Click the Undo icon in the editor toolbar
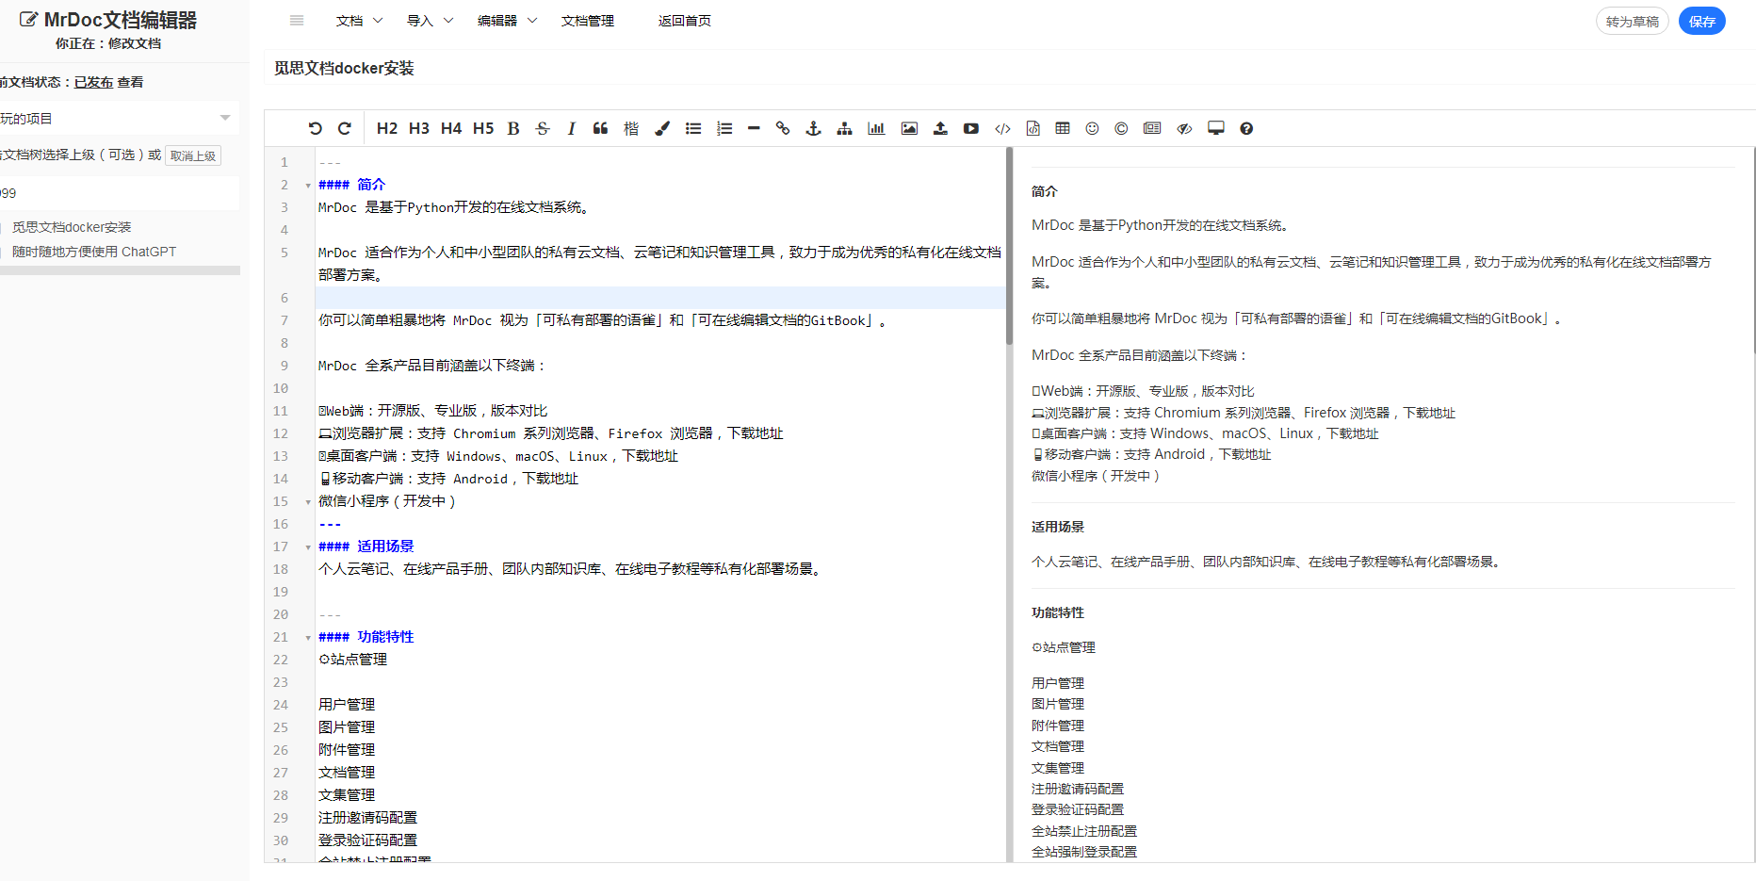Image resolution: width=1756 pixels, height=881 pixels. [x=315, y=128]
